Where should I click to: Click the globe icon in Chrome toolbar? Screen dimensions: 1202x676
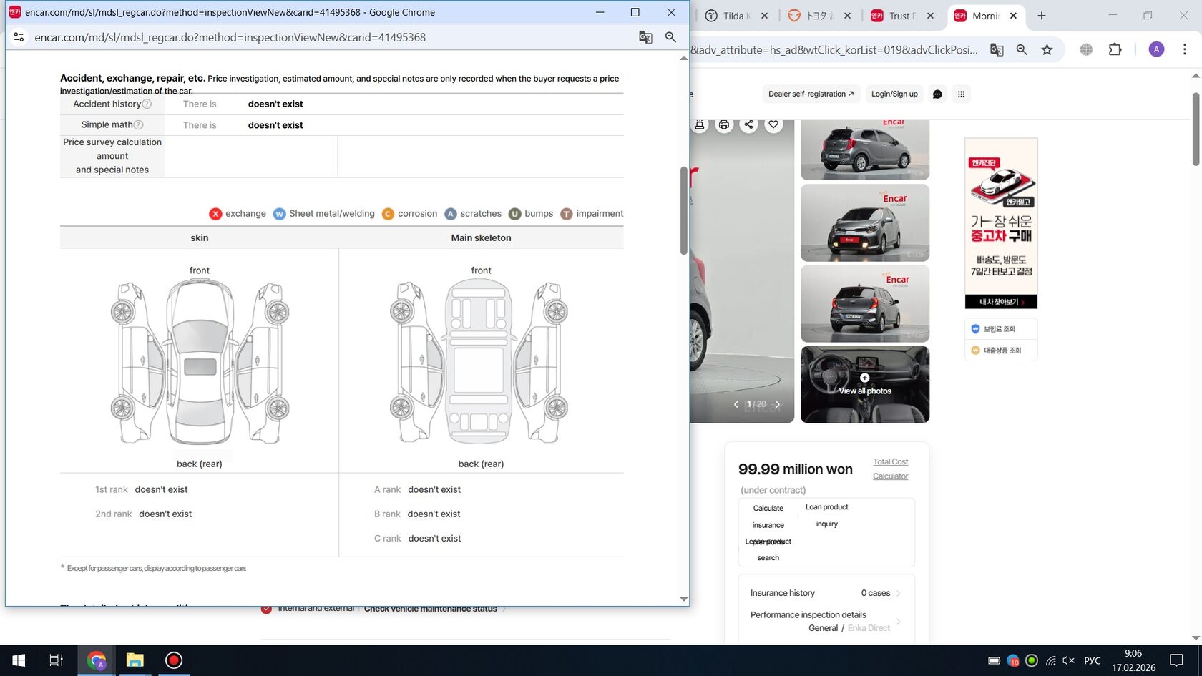(x=1086, y=49)
